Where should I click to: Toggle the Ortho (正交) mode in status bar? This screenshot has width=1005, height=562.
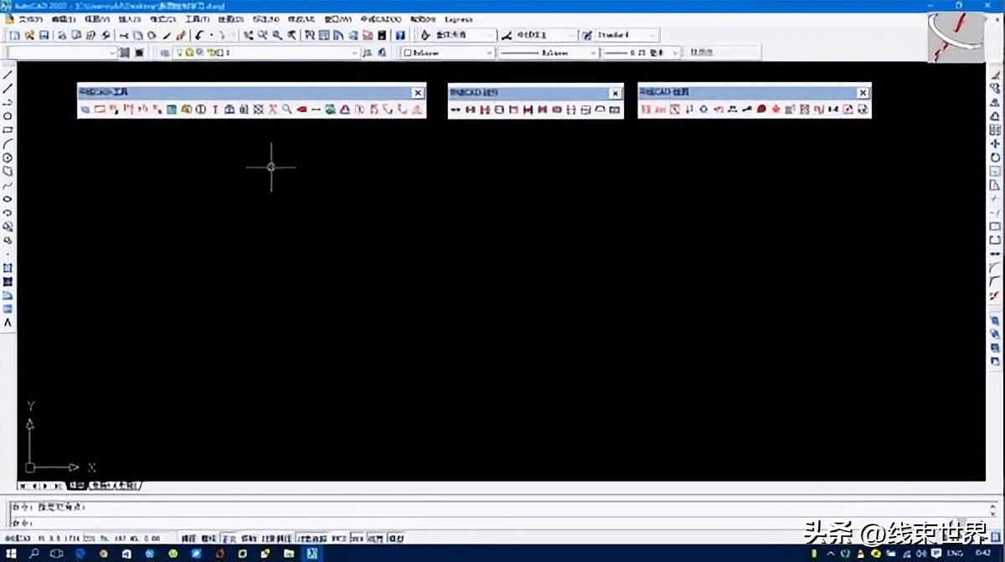tap(229, 539)
